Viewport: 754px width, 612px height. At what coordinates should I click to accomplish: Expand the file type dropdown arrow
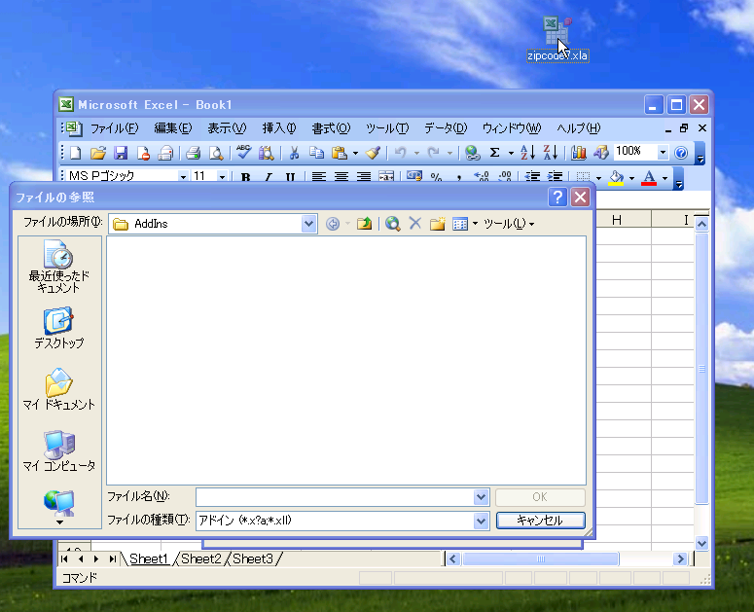[x=481, y=521]
